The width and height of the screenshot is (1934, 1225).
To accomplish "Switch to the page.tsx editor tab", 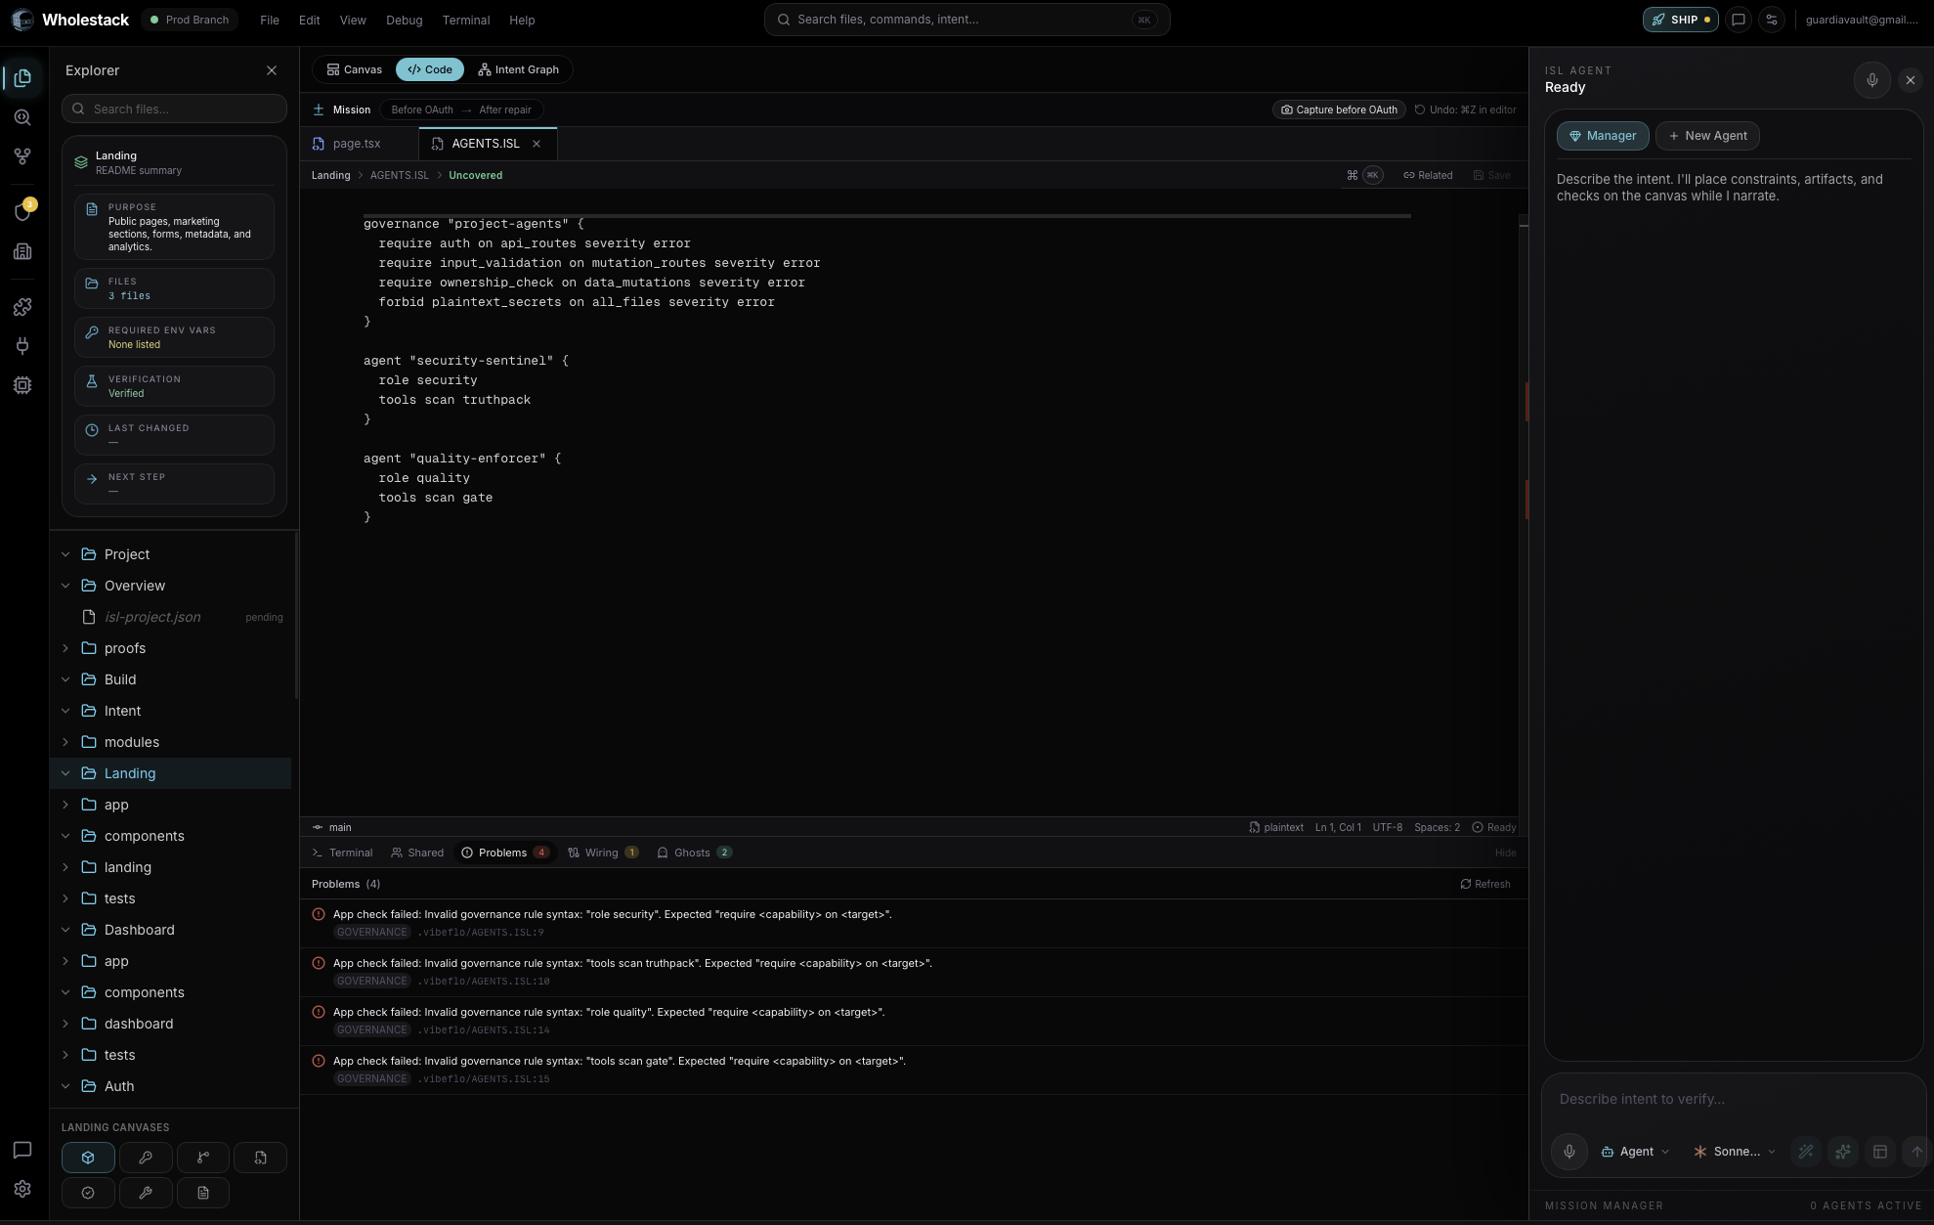I will click(x=357, y=144).
